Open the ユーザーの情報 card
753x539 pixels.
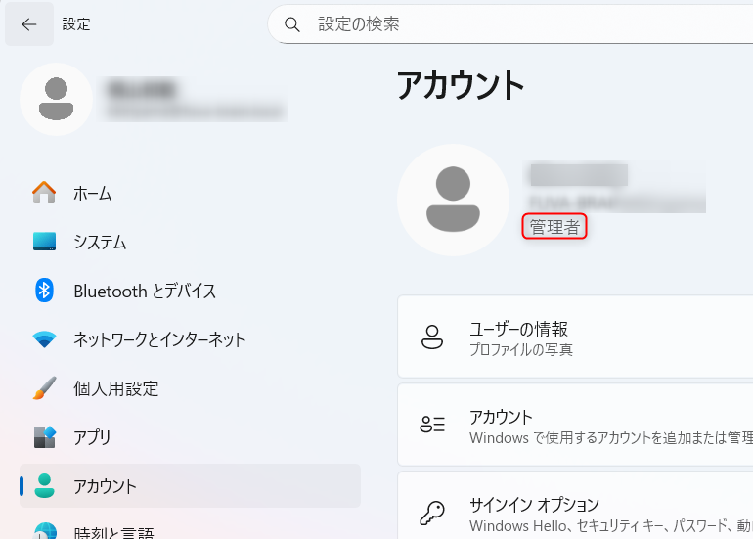coord(575,337)
